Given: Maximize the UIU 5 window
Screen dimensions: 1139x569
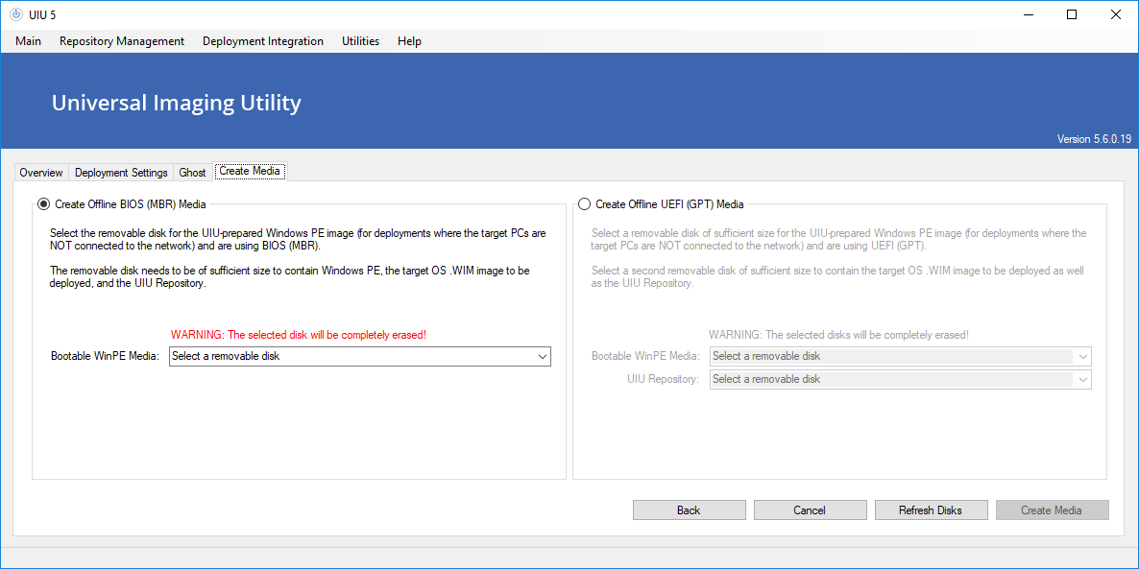Looking at the screenshot, I should point(1072,14).
